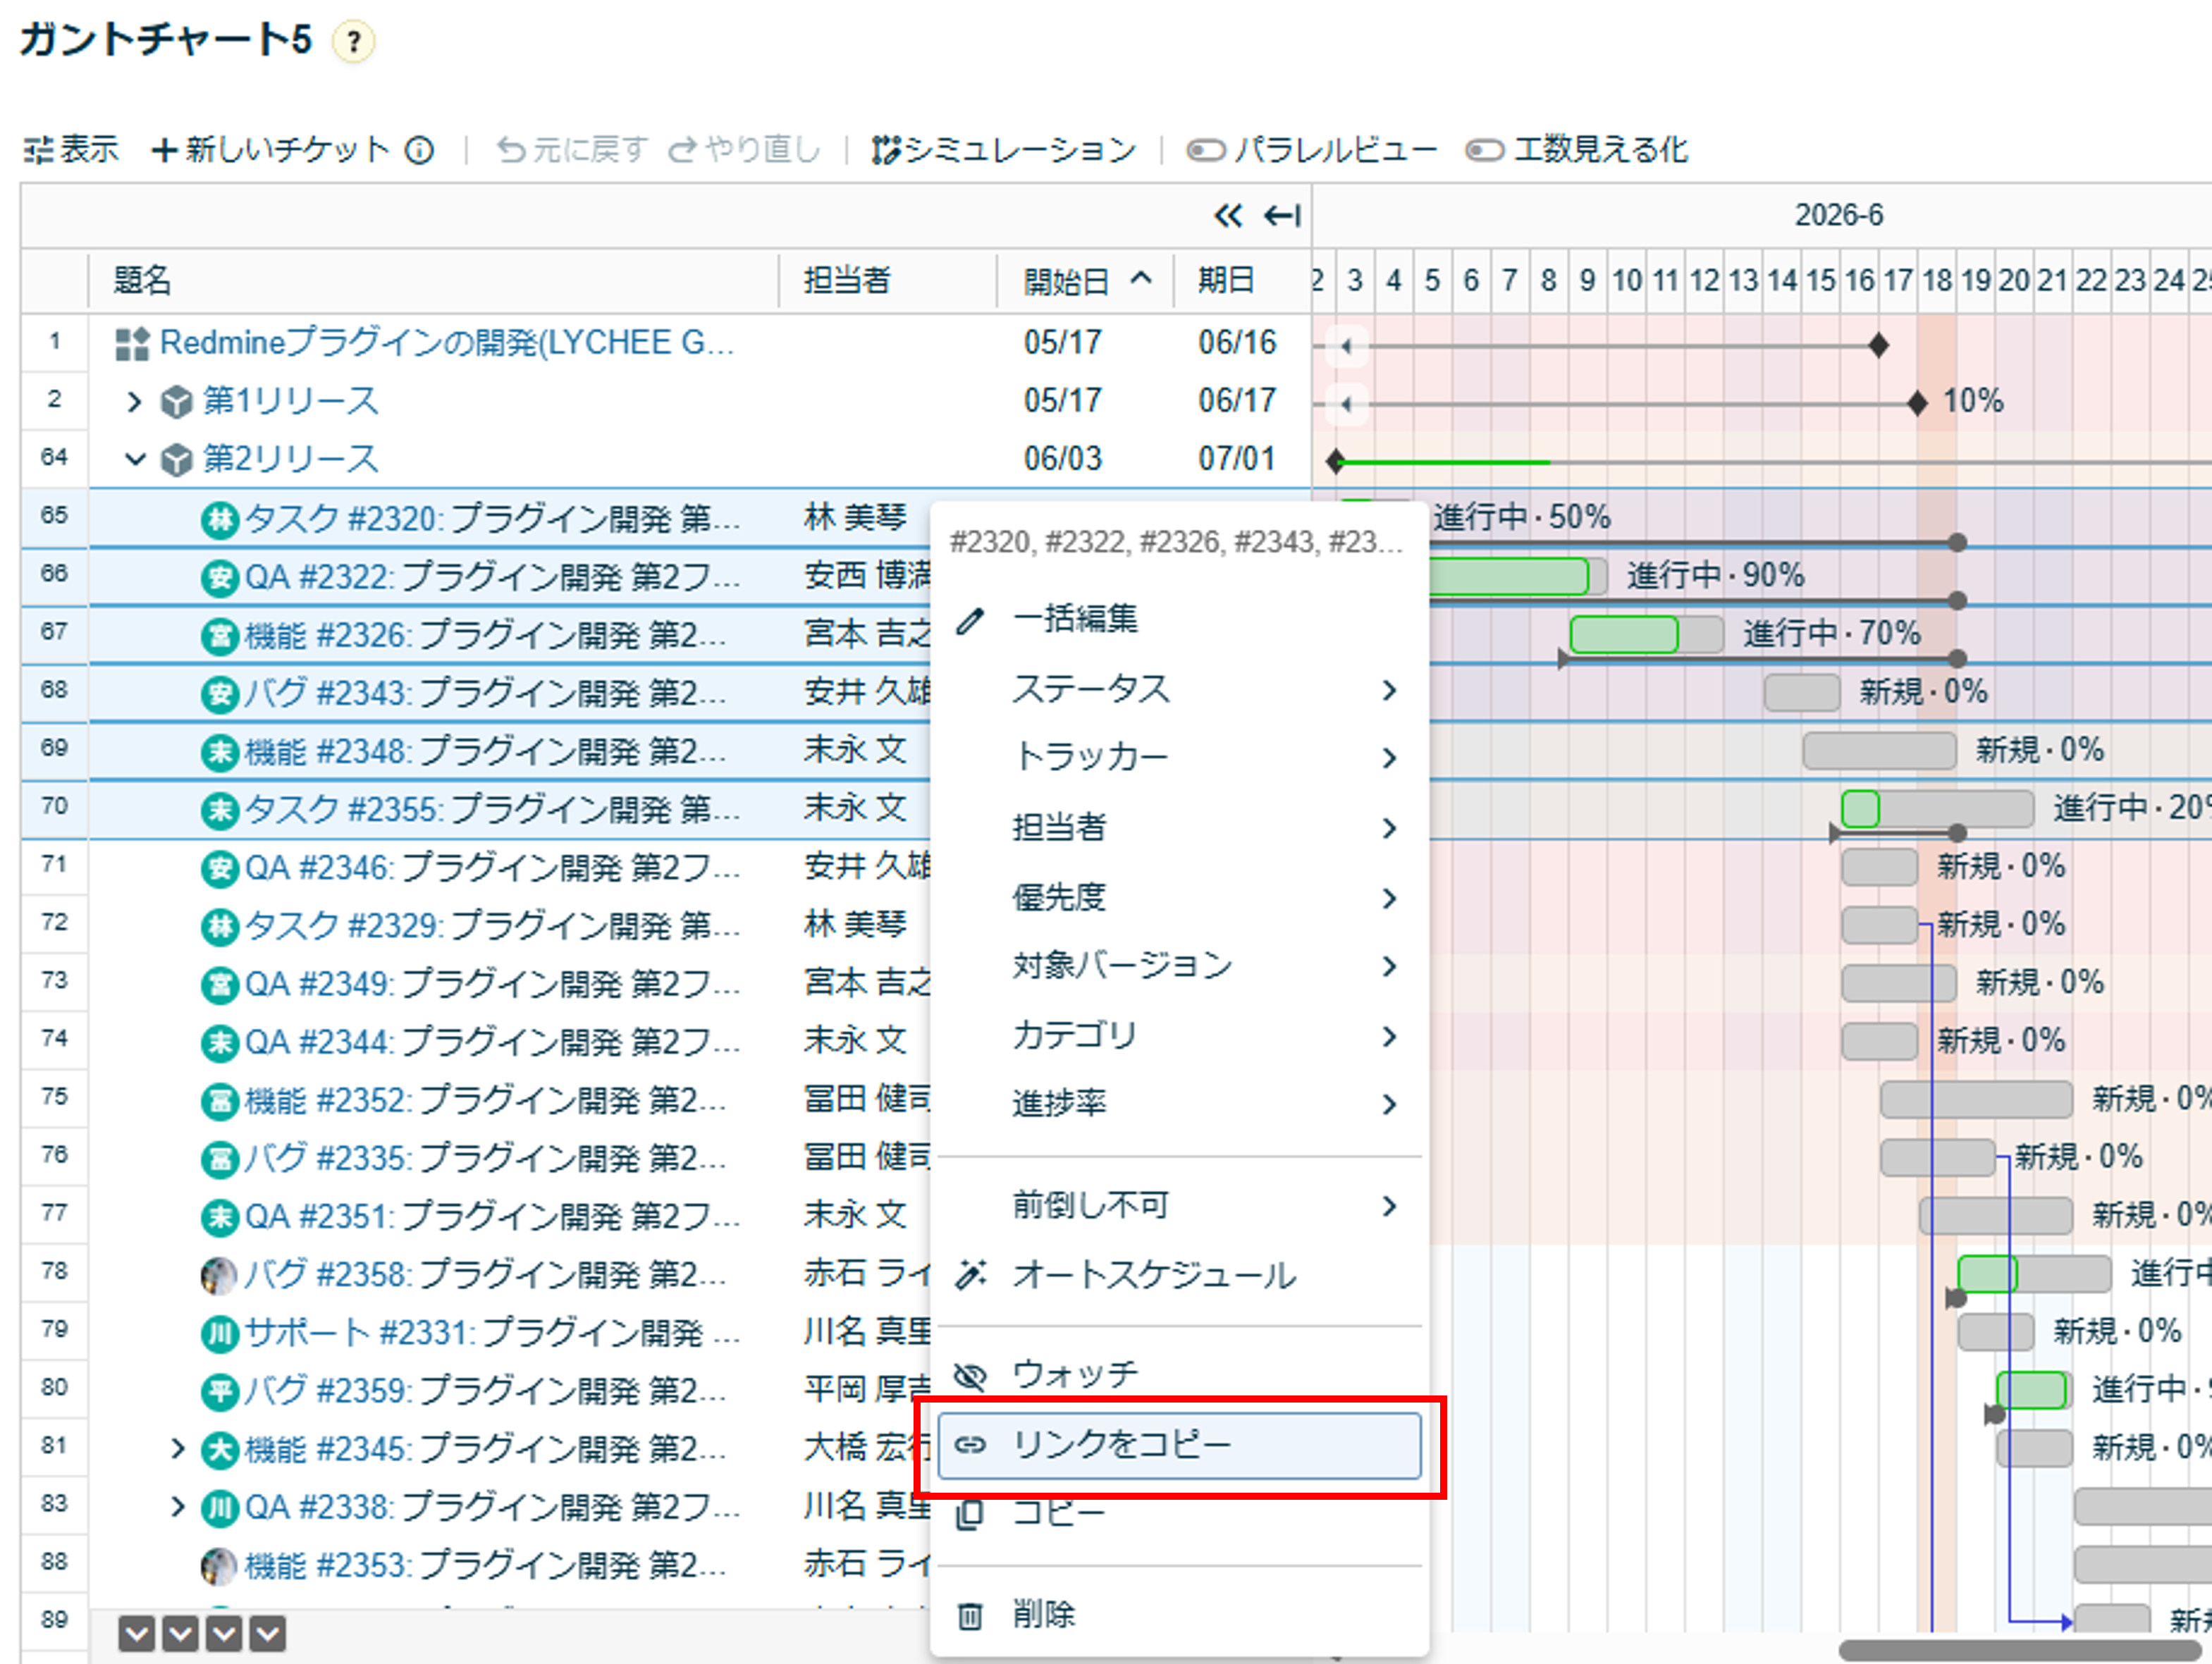The image size is (2212, 1664).
Task: Click the 林 avatar on タスク #2320
Action: click(220, 520)
